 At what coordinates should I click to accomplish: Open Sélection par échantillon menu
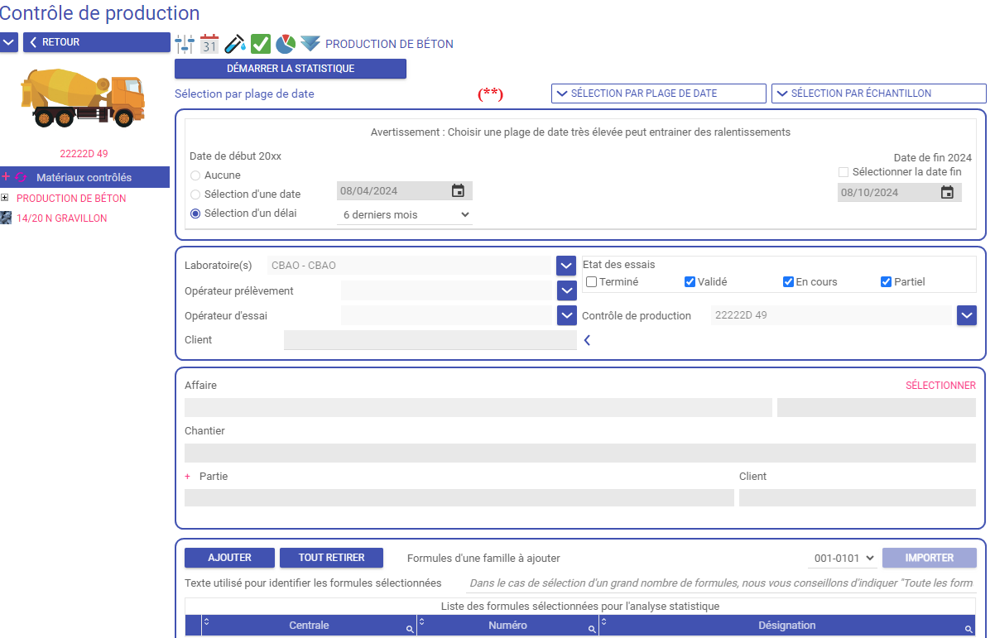point(878,94)
